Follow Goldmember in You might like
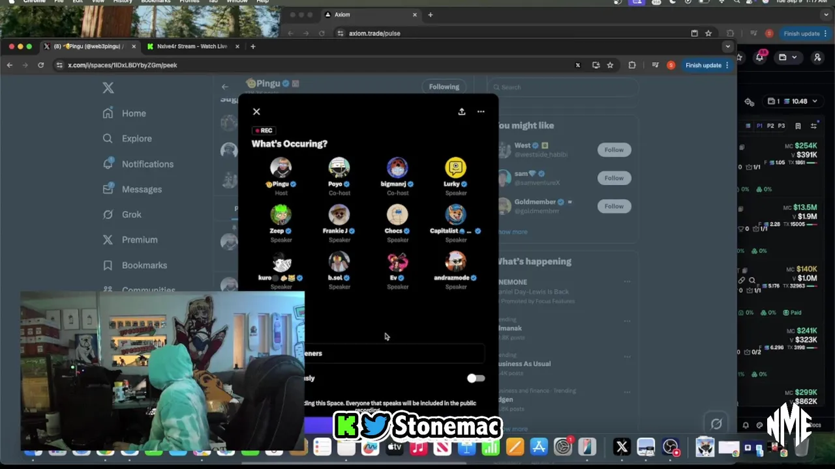Viewport: 835px width, 469px height. [614, 206]
